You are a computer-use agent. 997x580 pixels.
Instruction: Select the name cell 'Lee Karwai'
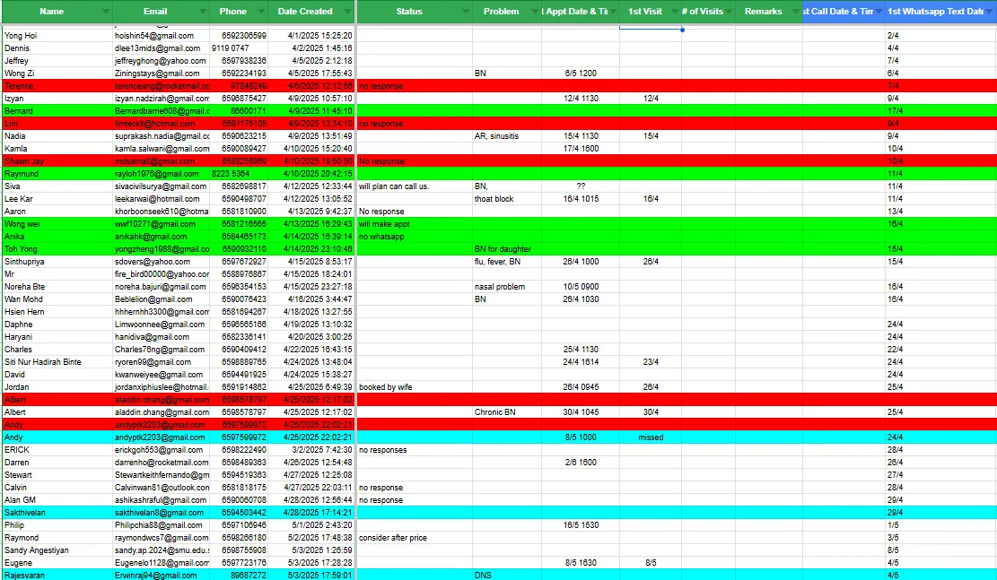(57, 199)
